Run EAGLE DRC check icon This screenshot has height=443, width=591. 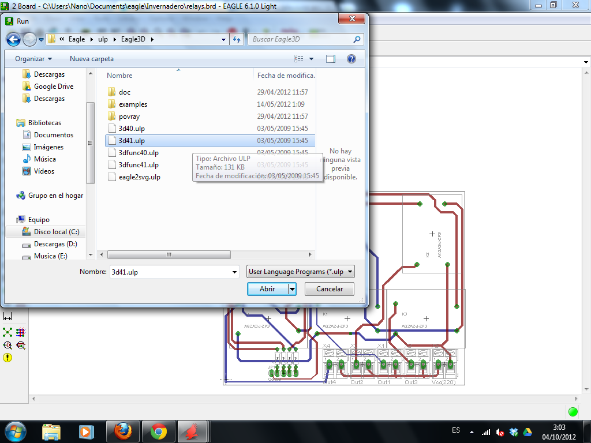pyautogui.click(x=21, y=345)
